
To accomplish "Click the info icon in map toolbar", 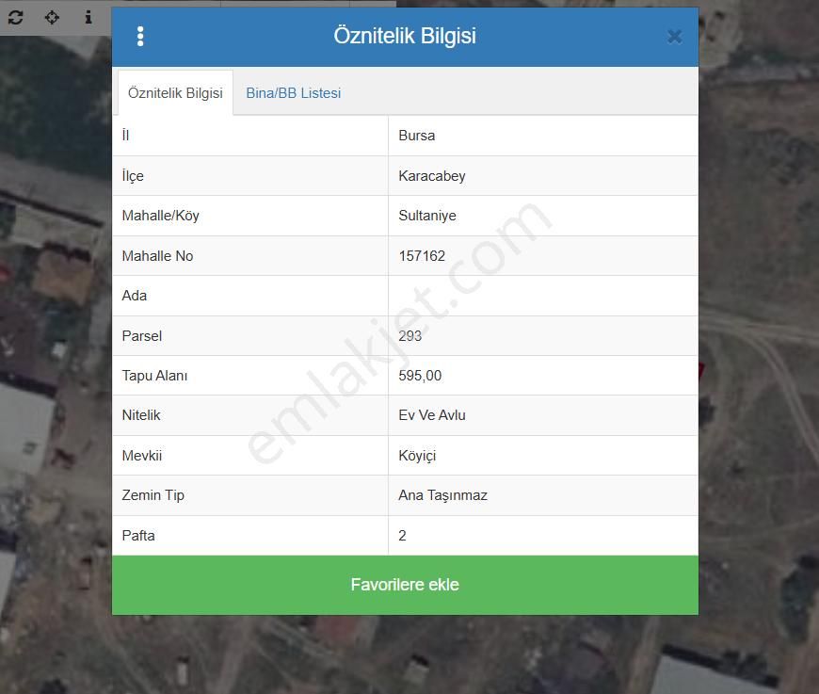I will pos(88,17).
